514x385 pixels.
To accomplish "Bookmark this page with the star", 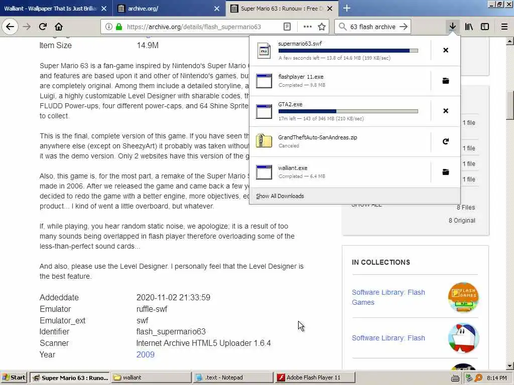I will 322,27.
